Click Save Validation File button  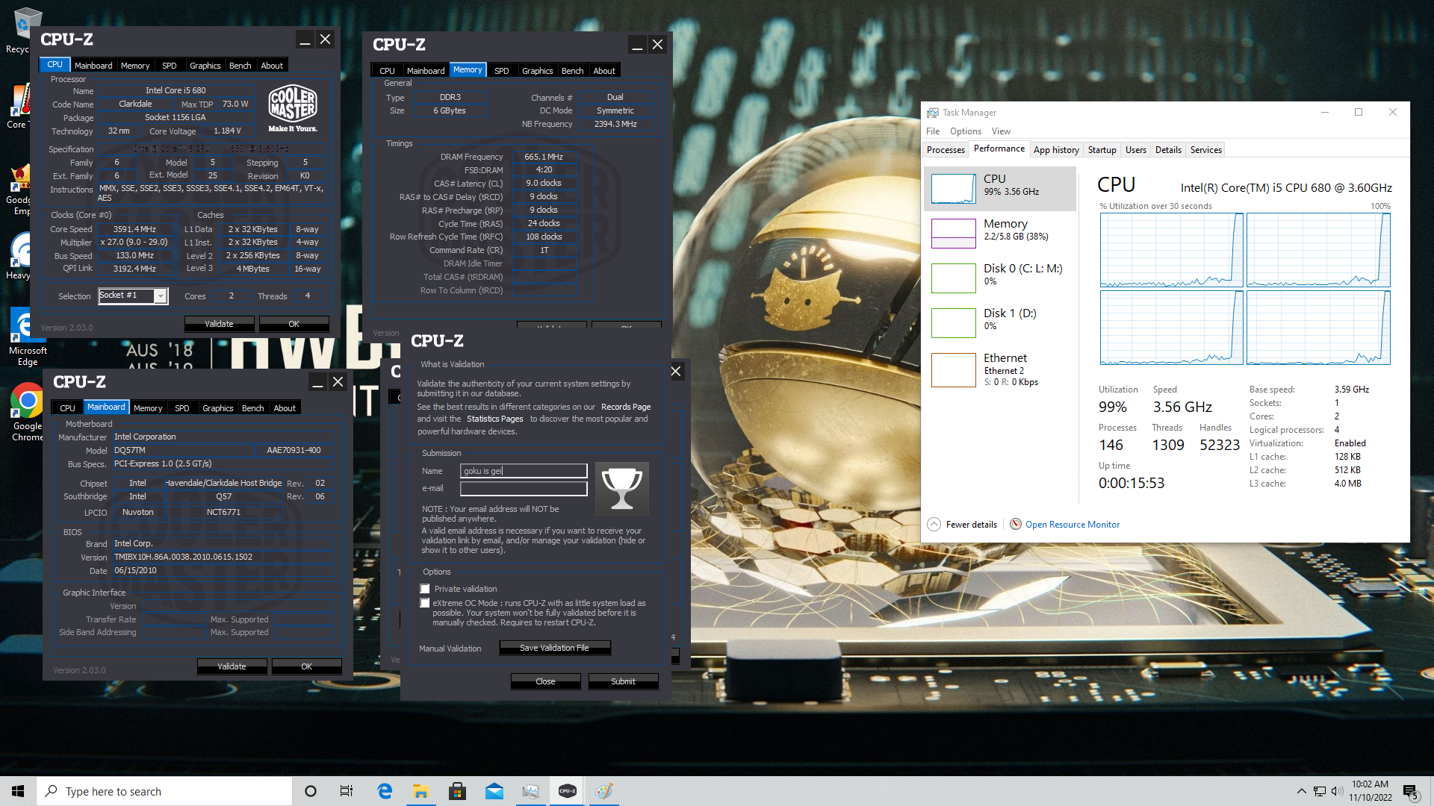pyautogui.click(x=554, y=648)
